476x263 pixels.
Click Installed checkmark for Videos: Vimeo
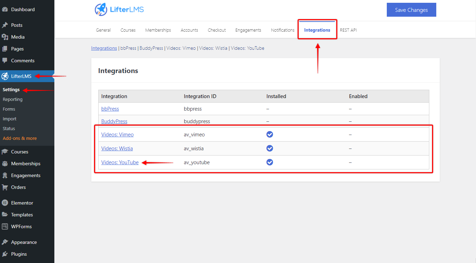pyautogui.click(x=270, y=134)
